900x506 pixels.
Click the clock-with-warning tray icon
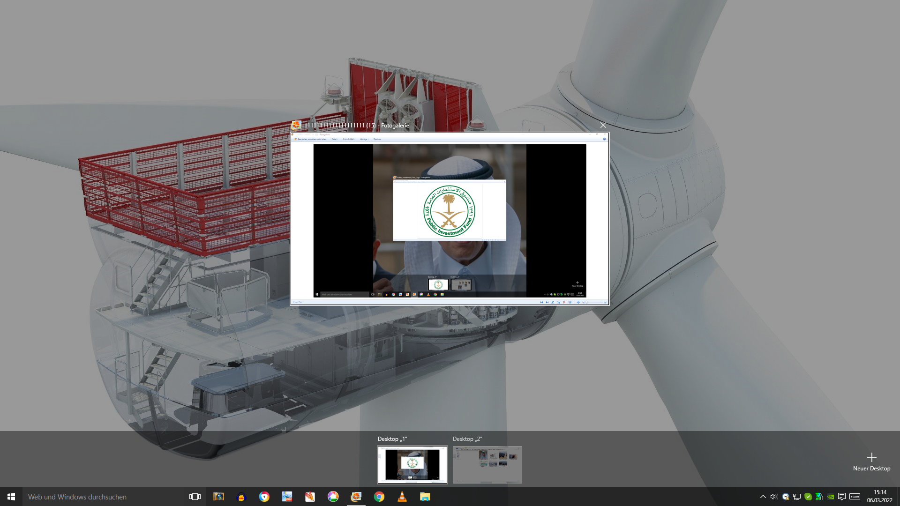point(786,497)
